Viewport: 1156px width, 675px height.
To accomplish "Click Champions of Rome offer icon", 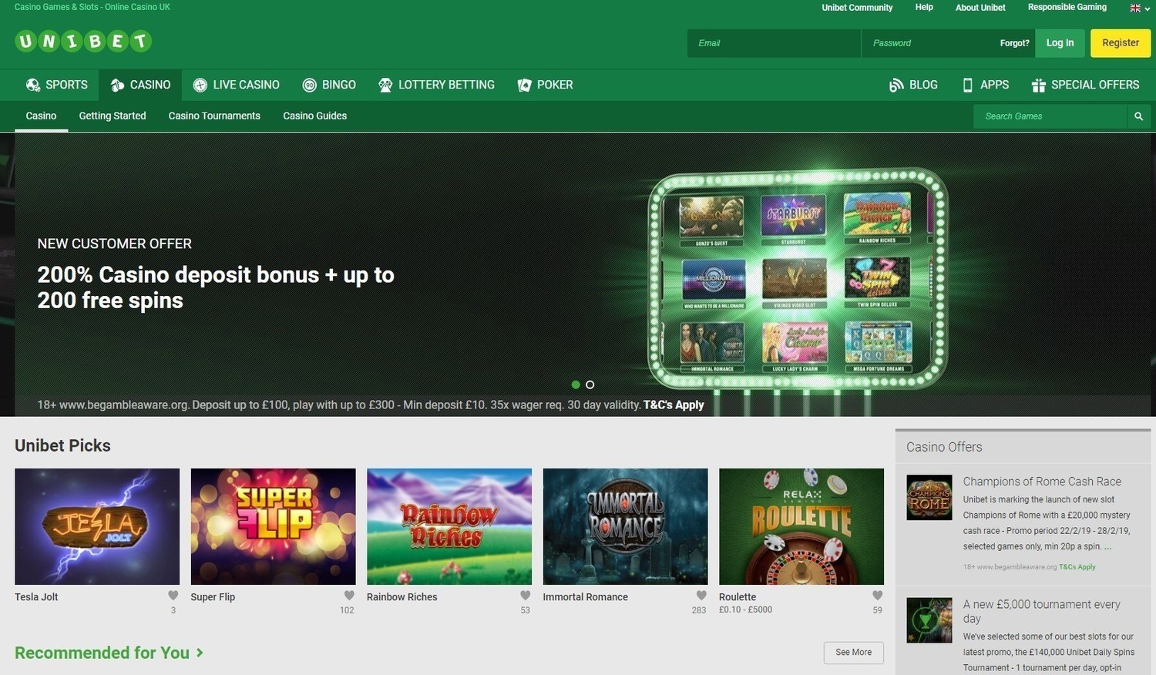I will click(x=929, y=497).
